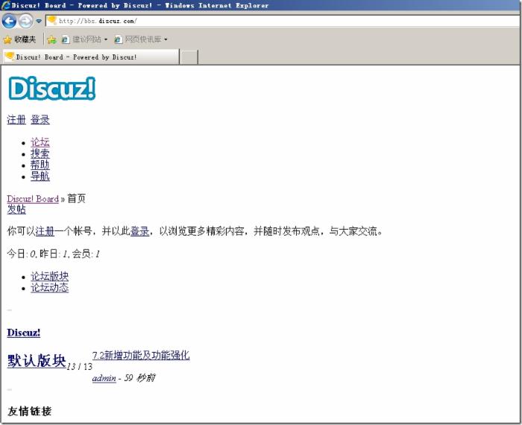This screenshot has height=425, width=522.
Task: Open the recent pages dropdown arrow
Action: click(x=39, y=21)
